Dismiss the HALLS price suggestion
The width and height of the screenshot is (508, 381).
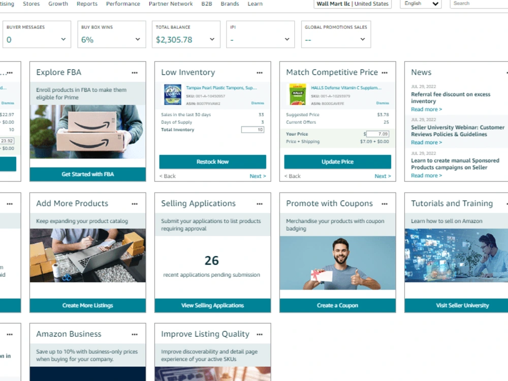383,103
